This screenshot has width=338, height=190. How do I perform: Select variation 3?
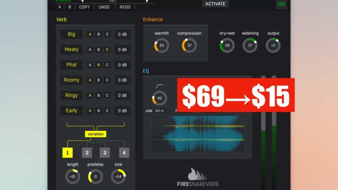[x=104, y=153]
